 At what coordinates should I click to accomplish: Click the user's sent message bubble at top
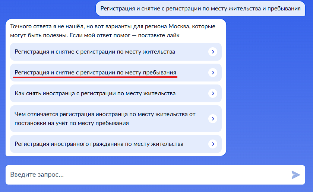[x=200, y=9]
